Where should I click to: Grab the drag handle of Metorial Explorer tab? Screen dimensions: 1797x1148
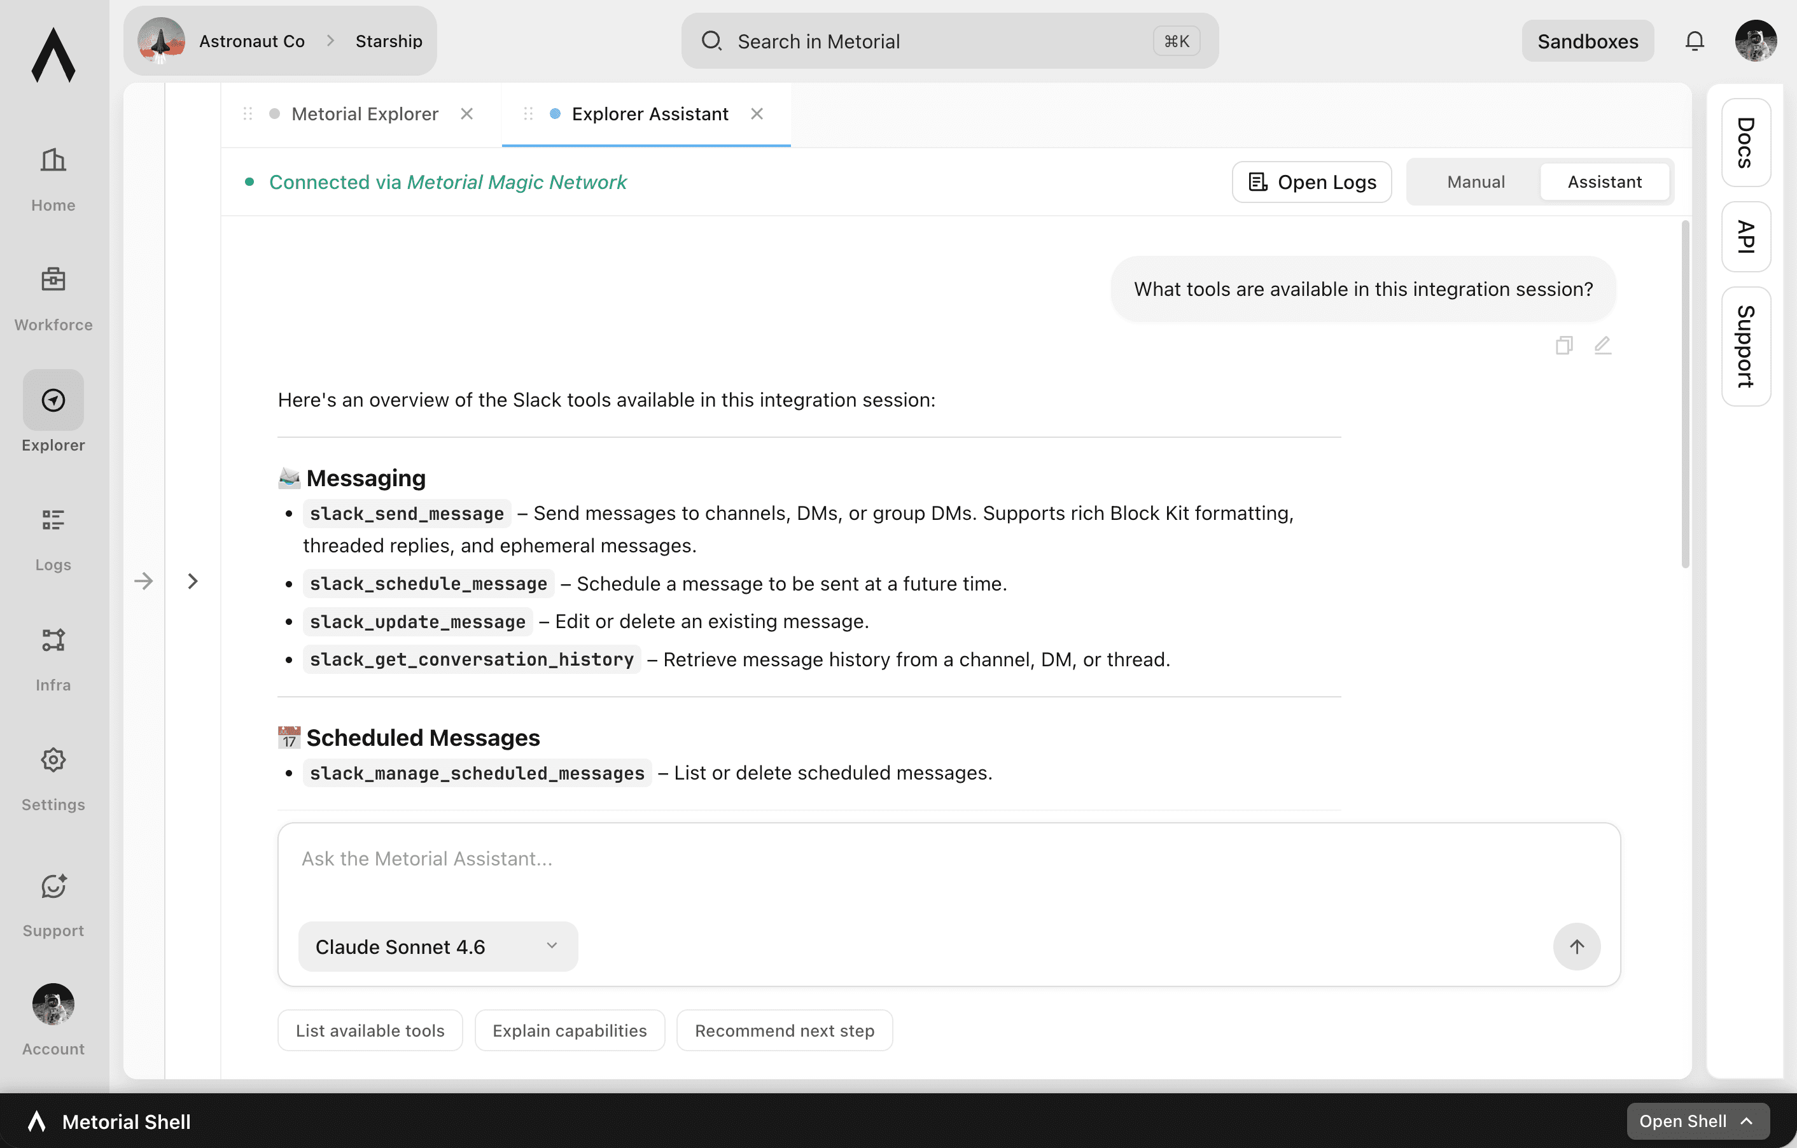(x=248, y=113)
